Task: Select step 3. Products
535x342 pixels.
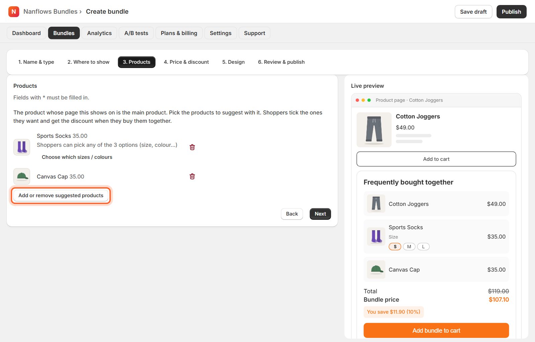Action: click(x=136, y=62)
